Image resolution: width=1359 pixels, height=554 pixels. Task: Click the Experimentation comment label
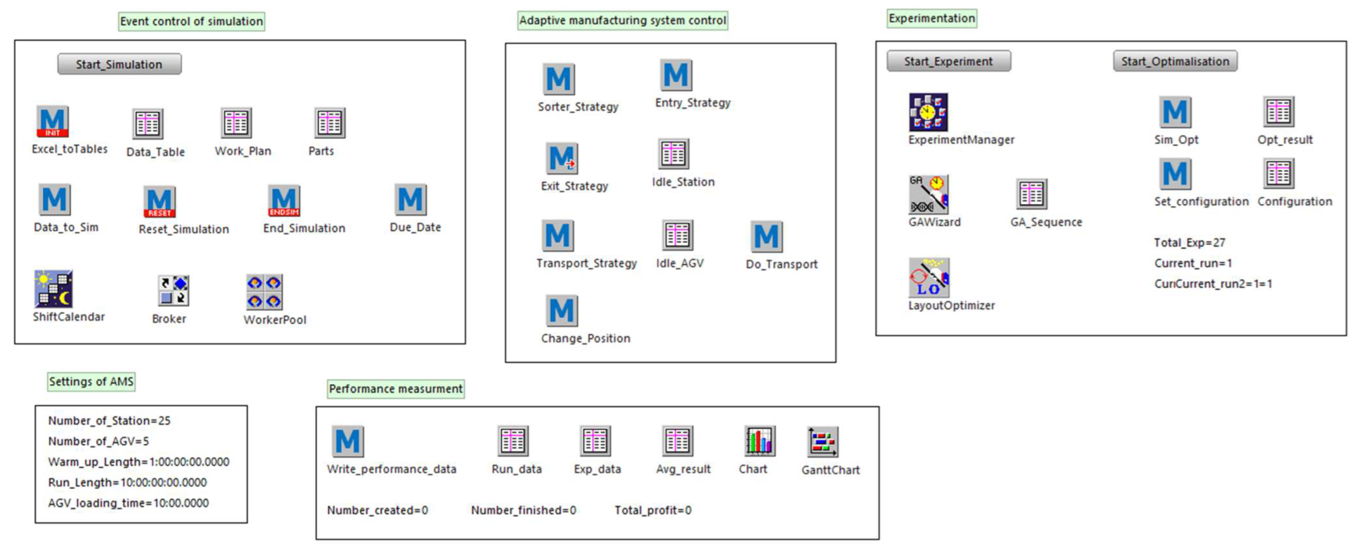[932, 18]
